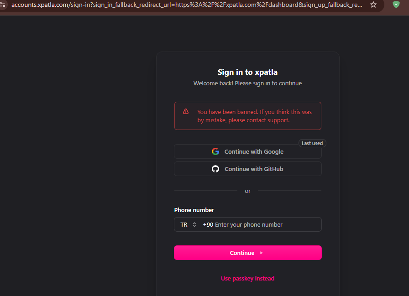Click the pink Continue button
This screenshot has width=409, height=296.
click(247, 253)
